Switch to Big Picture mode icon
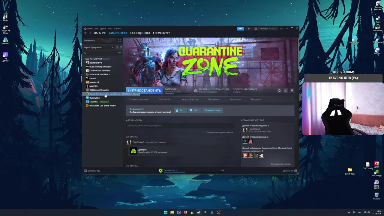The height and width of the screenshot is (216, 384). point(281,28)
